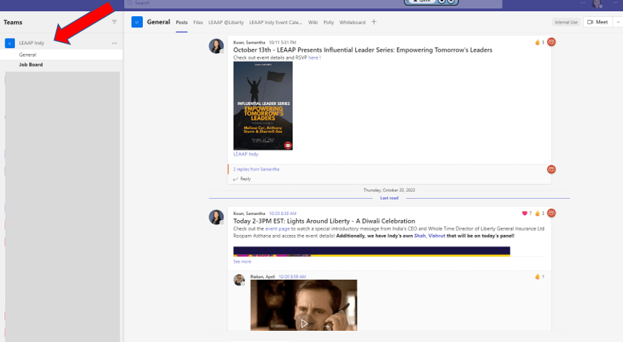Image resolution: width=623 pixels, height=342 pixels.
Task: Open LEAAP Indy team more options
Action: [x=115, y=43]
